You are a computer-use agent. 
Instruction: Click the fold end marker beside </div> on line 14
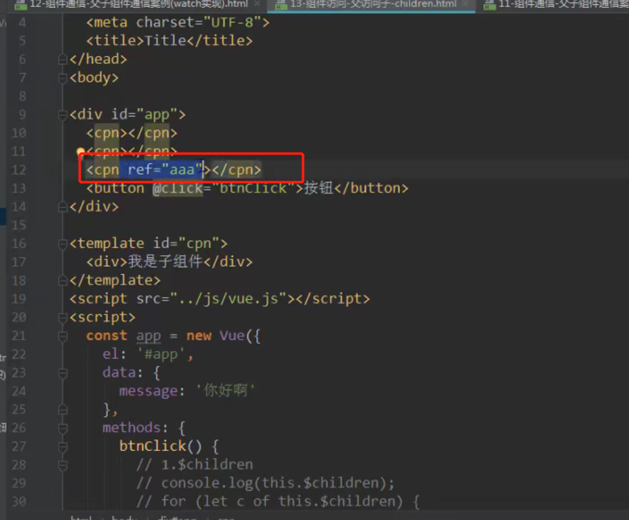tap(63, 207)
